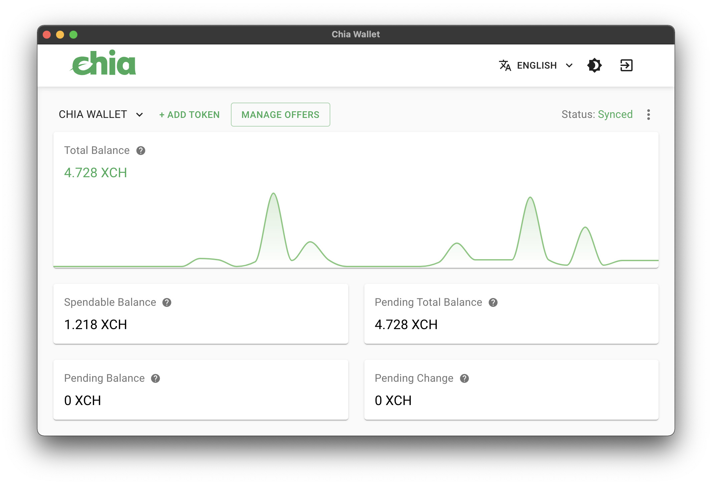
Task: Click Total Balance help icon
Action: click(x=141, y=151)
